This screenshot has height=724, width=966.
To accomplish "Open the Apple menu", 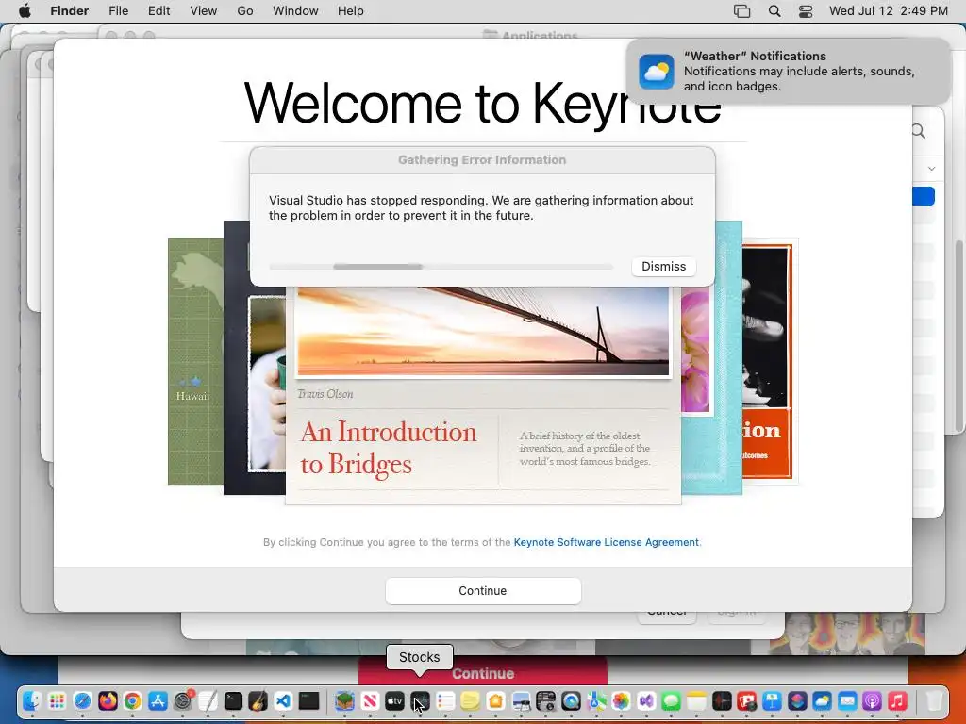I will click(x=25, y=11).
